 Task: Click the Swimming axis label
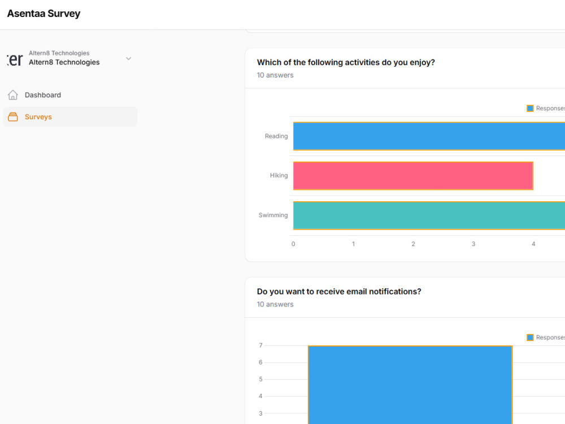[273, 215]
